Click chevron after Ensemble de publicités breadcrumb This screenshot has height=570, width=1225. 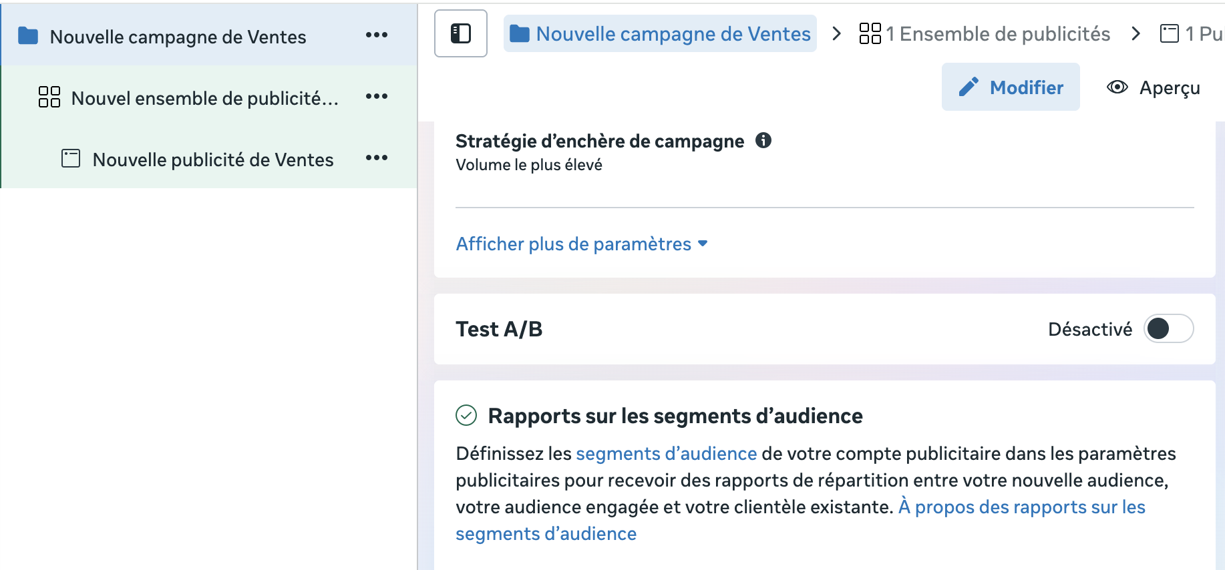pyautogui.click(x=1135, y=33)
